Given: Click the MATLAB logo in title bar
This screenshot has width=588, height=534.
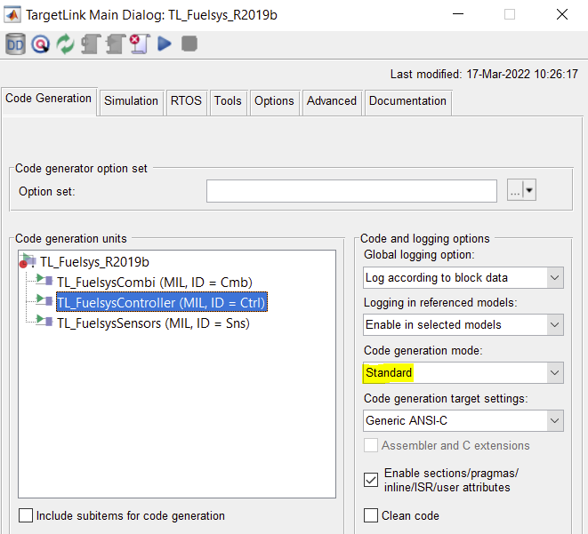Looking at the screenshot, I should coord(12,15).
